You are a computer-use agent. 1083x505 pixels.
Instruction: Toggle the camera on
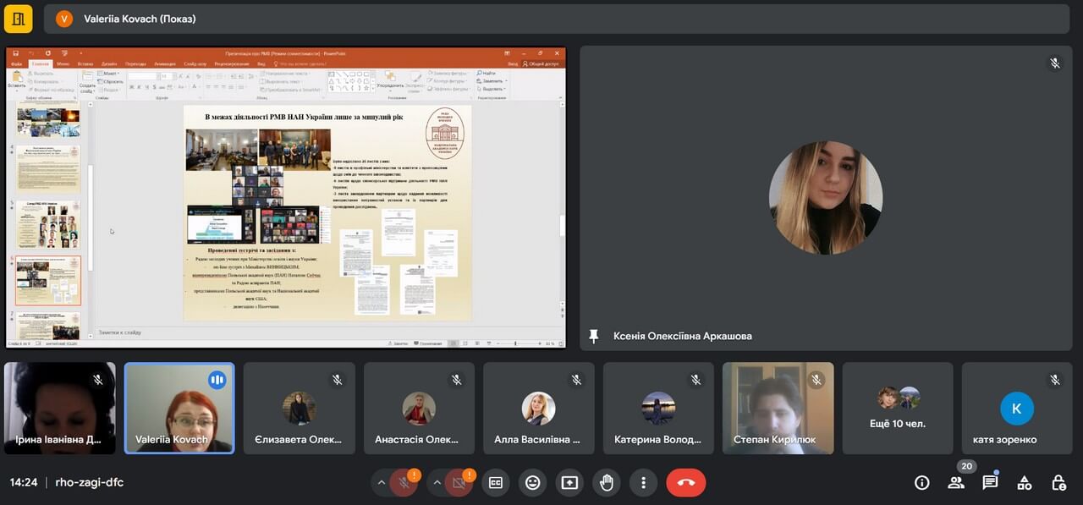pos(459,482)
